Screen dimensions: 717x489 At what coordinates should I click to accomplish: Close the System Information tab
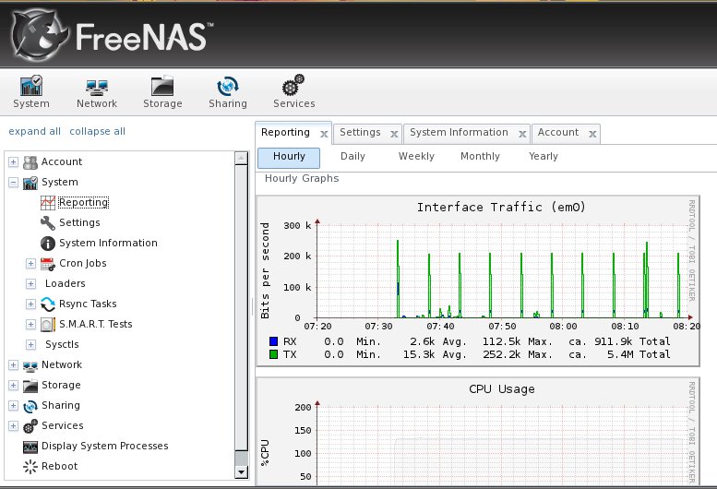click(x=522, y=135)
